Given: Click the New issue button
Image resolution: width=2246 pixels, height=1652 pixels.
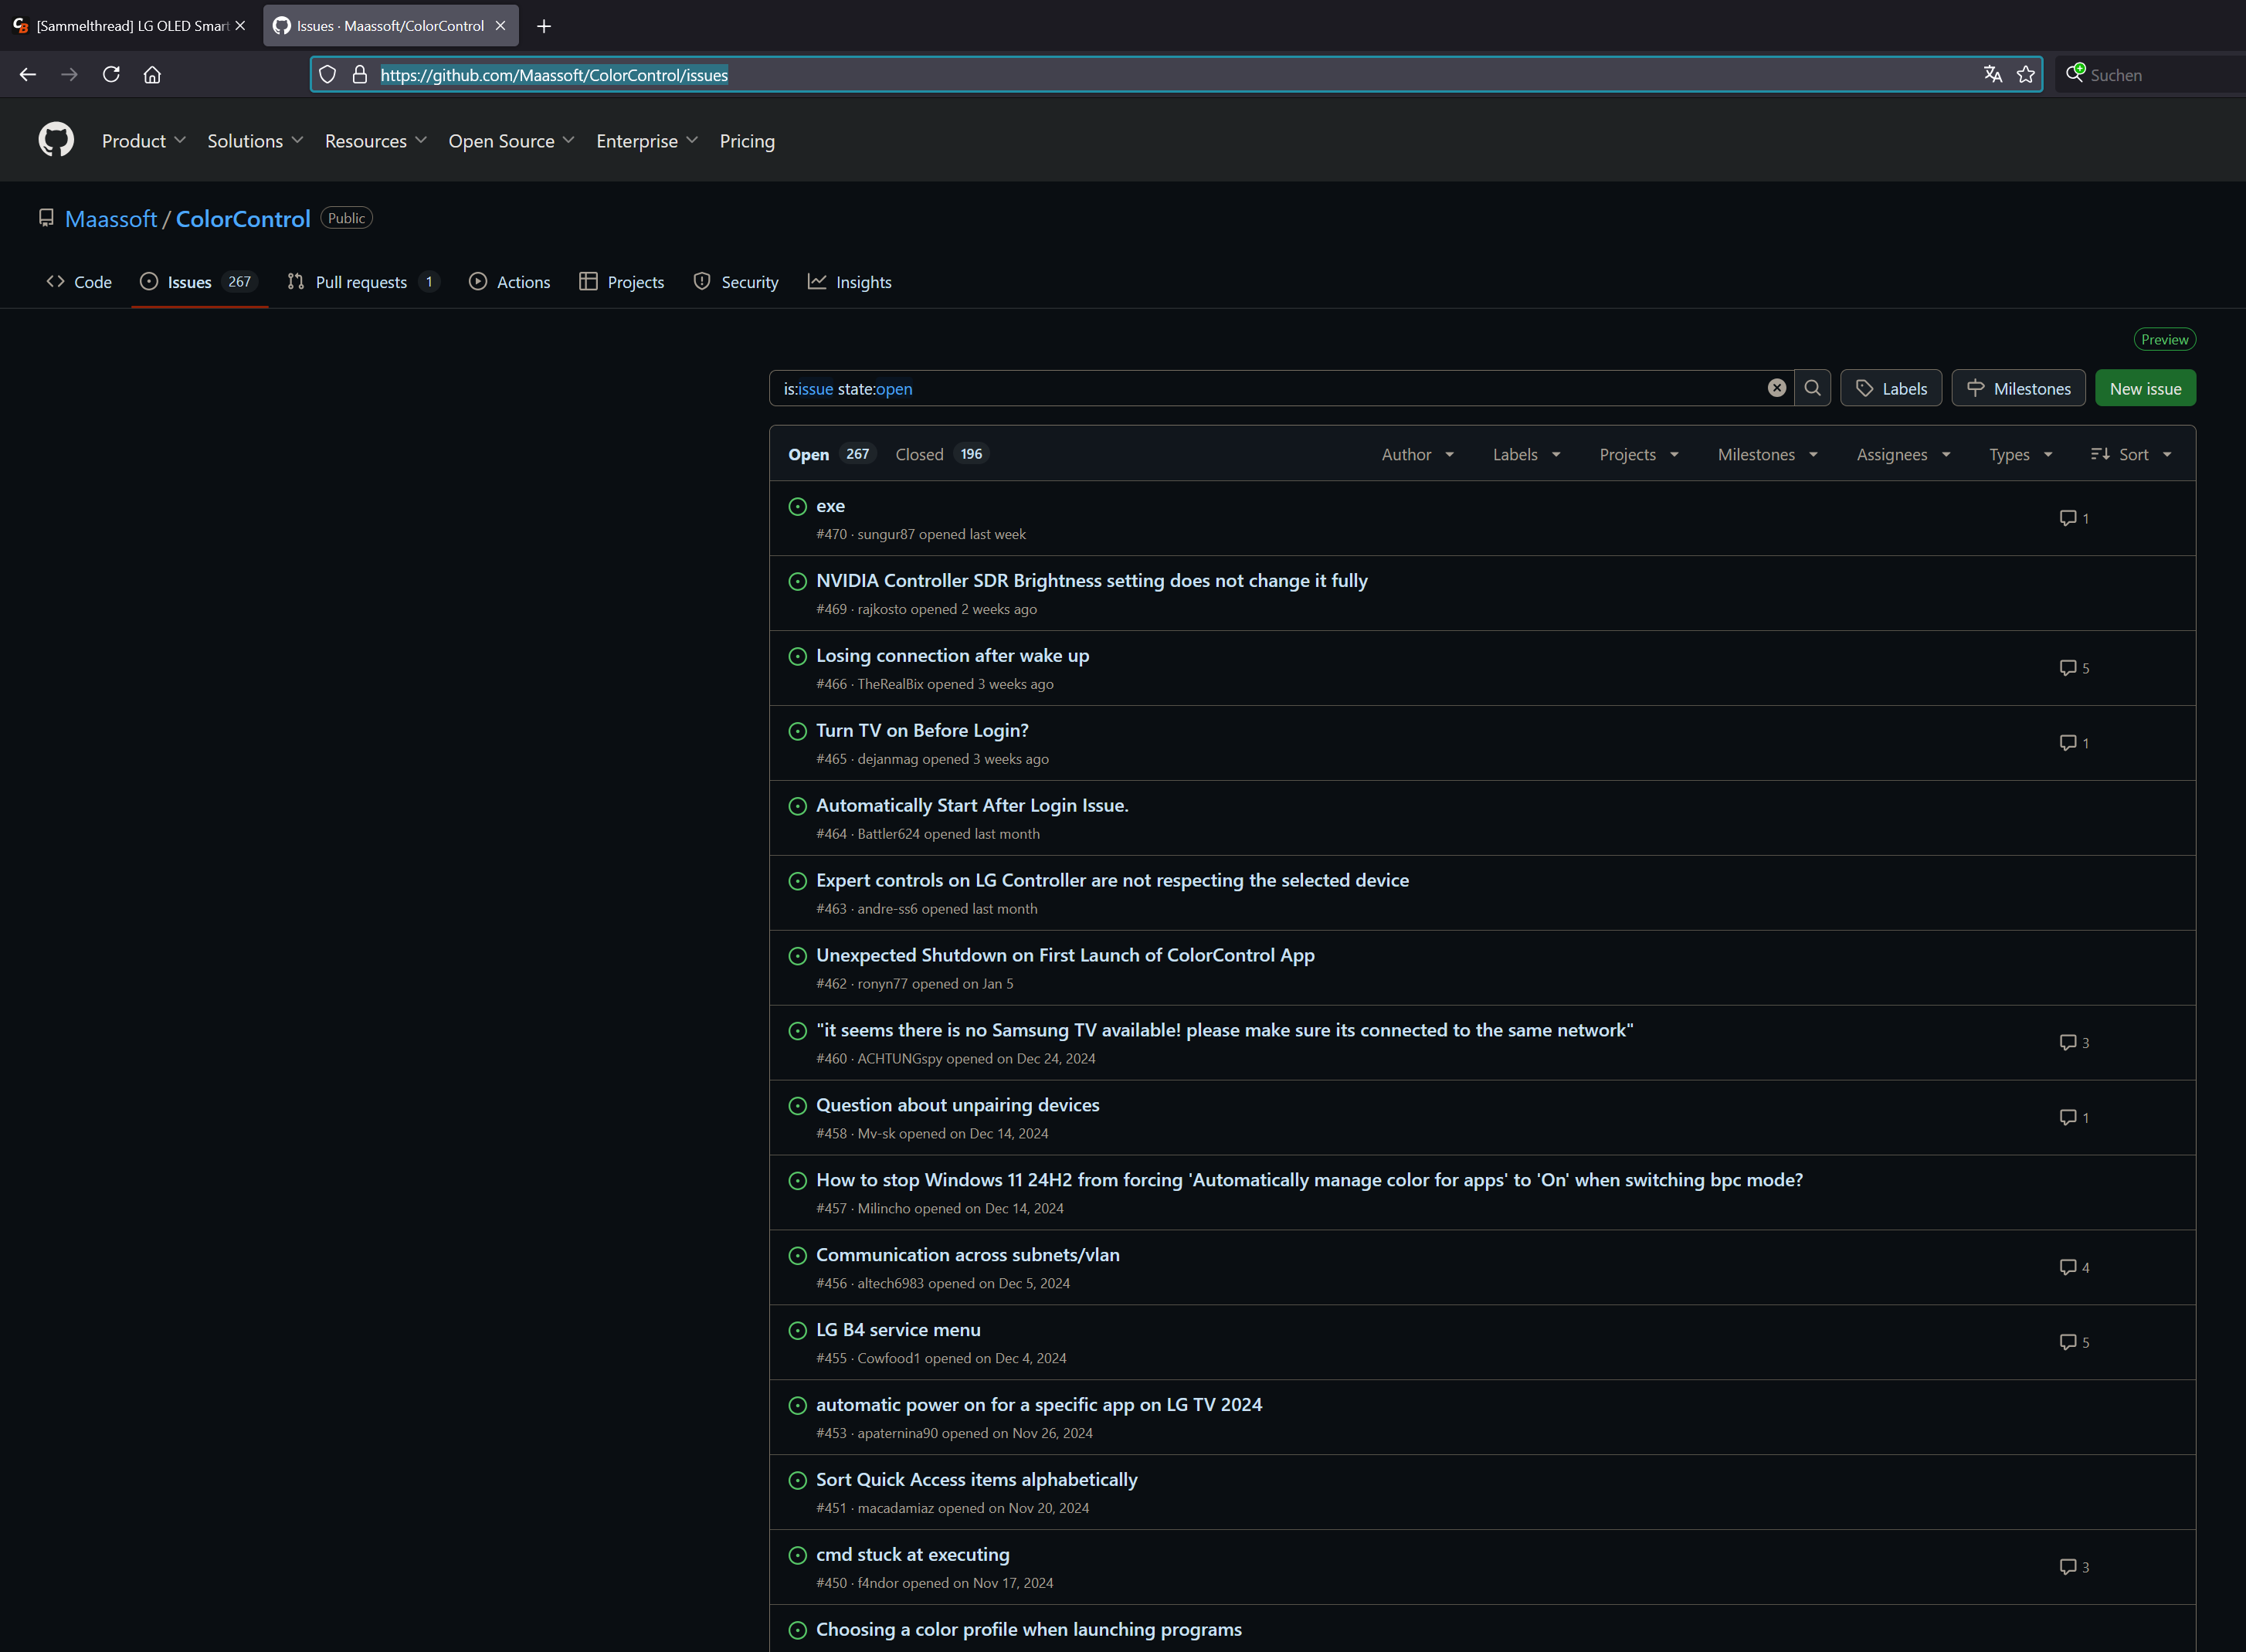Looking at the screenshot, I should click(x=2144, y=388).
